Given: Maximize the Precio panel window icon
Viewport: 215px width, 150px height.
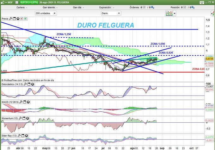Looking at the screenshot, I should [14, 19].
